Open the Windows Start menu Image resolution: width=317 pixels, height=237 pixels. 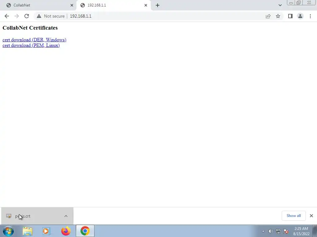[x=8, y=231]
